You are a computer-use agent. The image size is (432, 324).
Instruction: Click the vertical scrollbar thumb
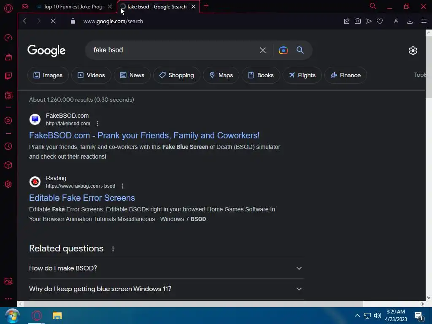429,66
